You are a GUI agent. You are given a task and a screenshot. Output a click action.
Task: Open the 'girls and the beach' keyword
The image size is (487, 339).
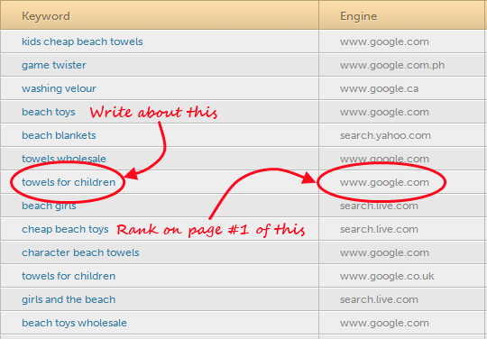tap(69, 299)
